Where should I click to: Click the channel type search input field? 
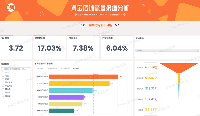point(16,69)
